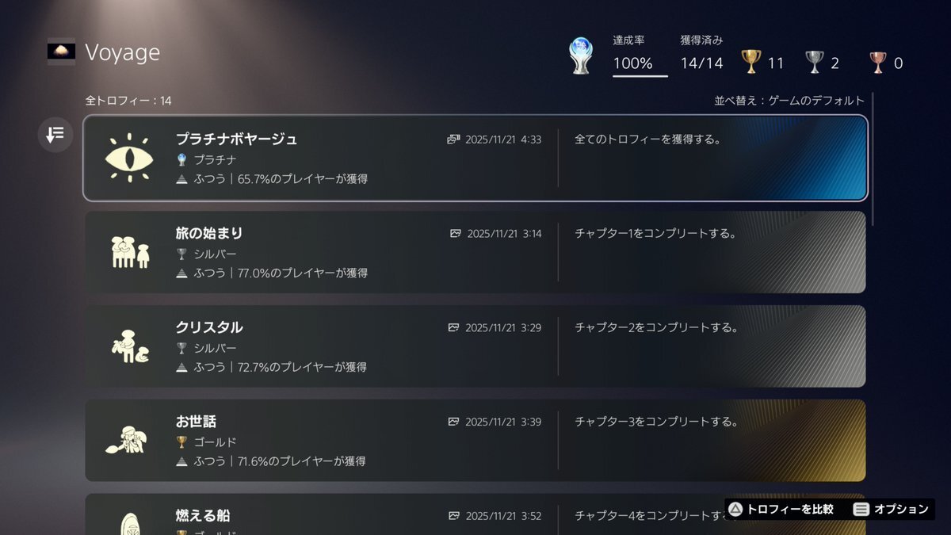This screenshot has width=951, height=535.
Task: Click the 達成率 100% progress bar
Action: click(x=640, y=76)
